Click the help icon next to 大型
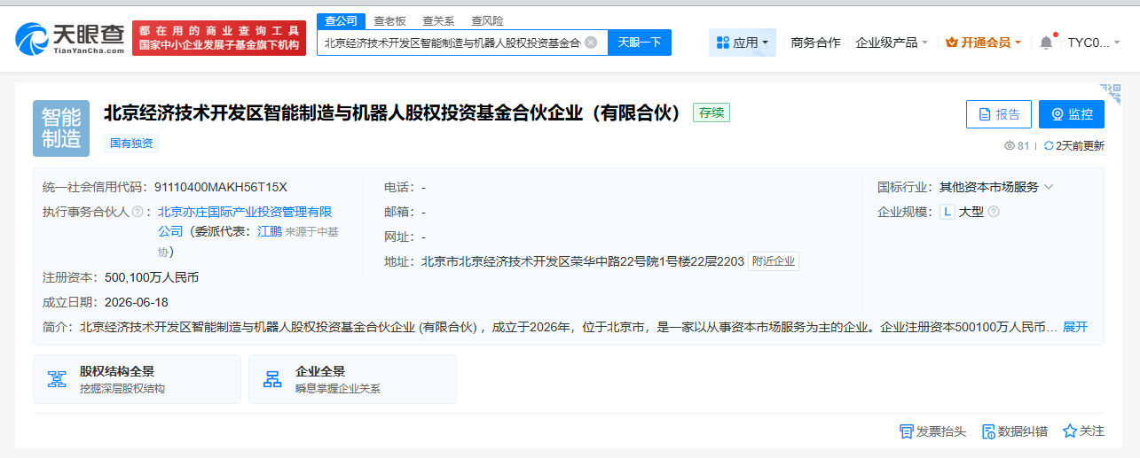The image size is (1140, 458). point(994,212)
